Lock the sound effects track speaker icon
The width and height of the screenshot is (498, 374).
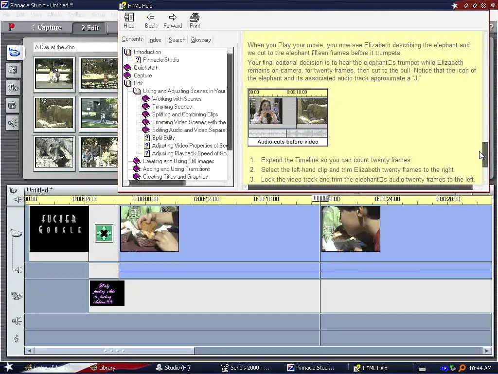17,321
